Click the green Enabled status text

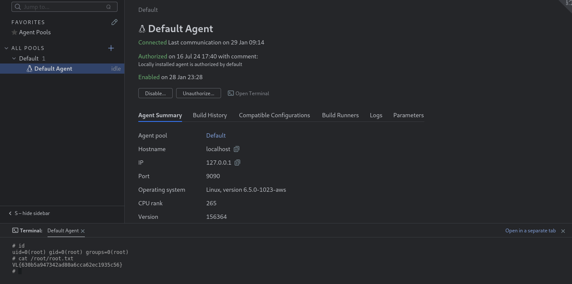[149, 77]
